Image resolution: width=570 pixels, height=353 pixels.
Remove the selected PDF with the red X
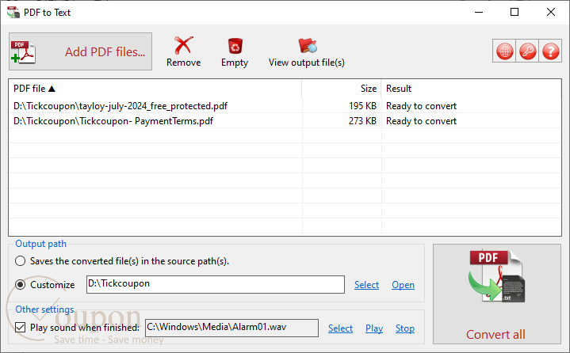tap(184, 51)
